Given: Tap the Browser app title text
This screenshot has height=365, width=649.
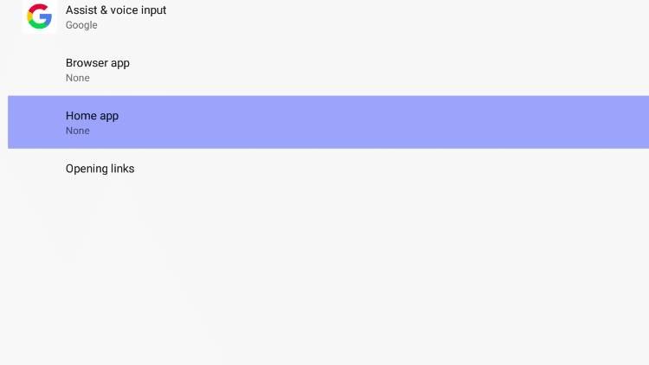Looking at the screenshot, I should (98, 63).
